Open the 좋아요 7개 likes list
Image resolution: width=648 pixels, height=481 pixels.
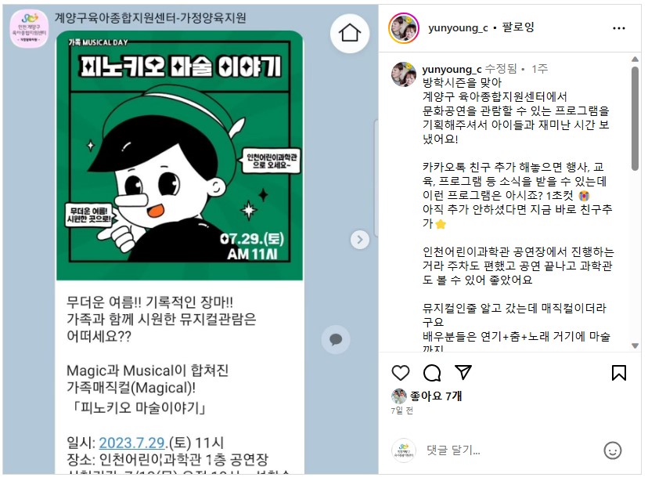point(436,396)
